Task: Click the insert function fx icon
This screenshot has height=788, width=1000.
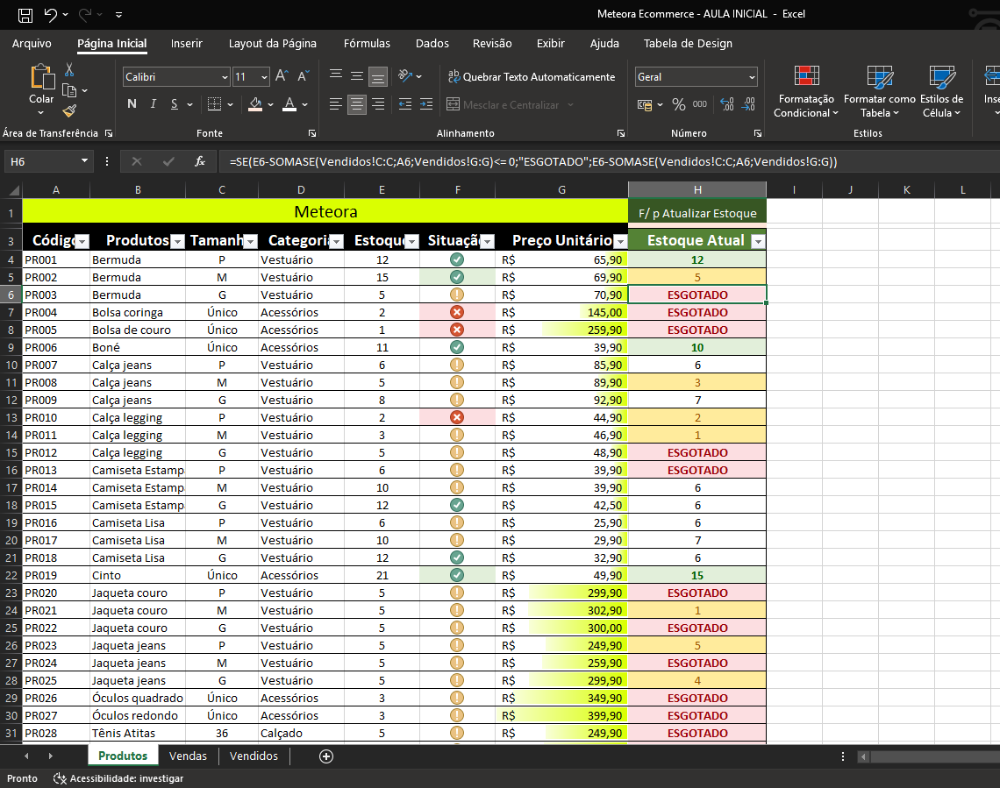Action: [x=200, y=162]
